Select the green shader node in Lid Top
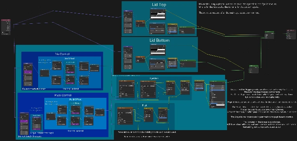This screenshot has width=297, height=141. (x=187, y=30)
